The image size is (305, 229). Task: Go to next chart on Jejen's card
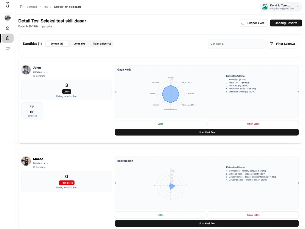(x=298, y=92)
